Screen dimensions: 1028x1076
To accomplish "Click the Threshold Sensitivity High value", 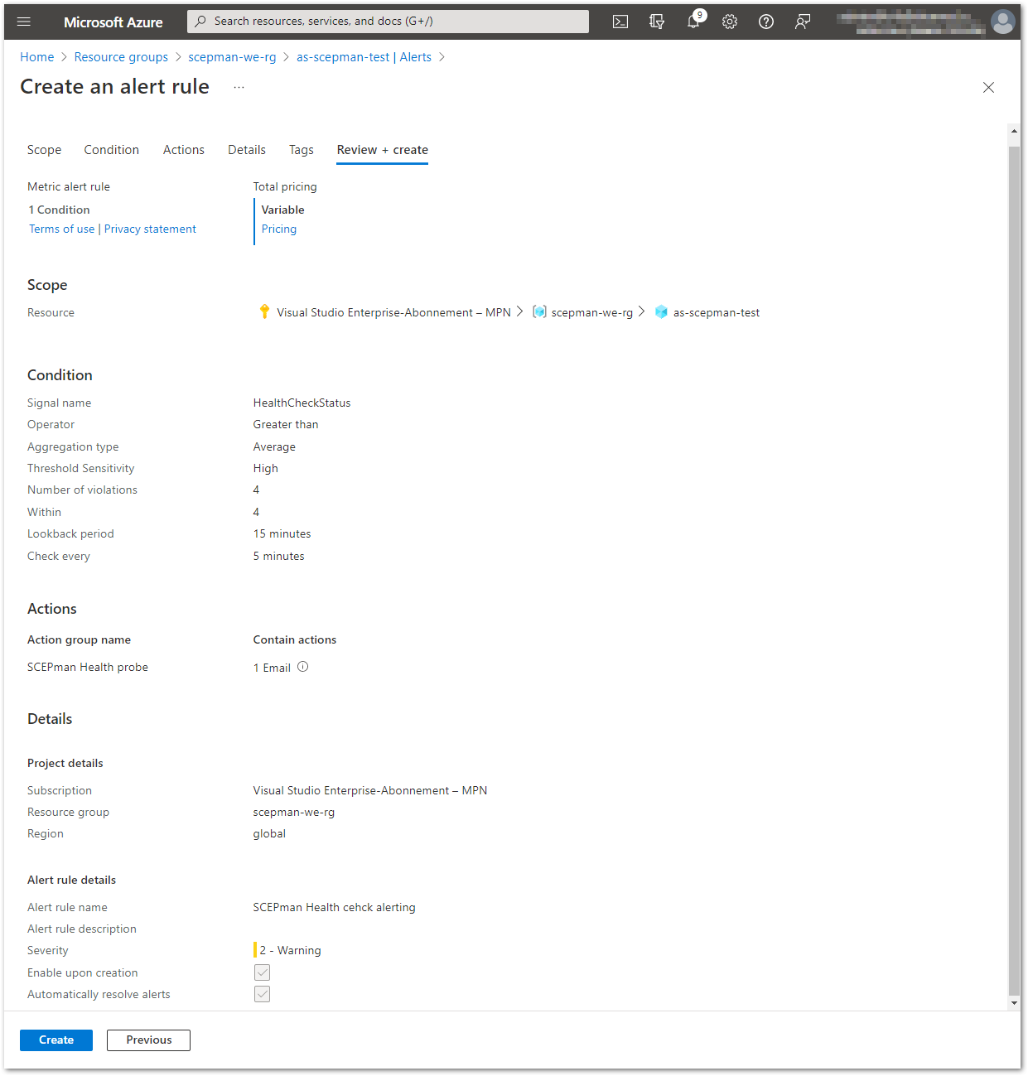I will point(266,469).
